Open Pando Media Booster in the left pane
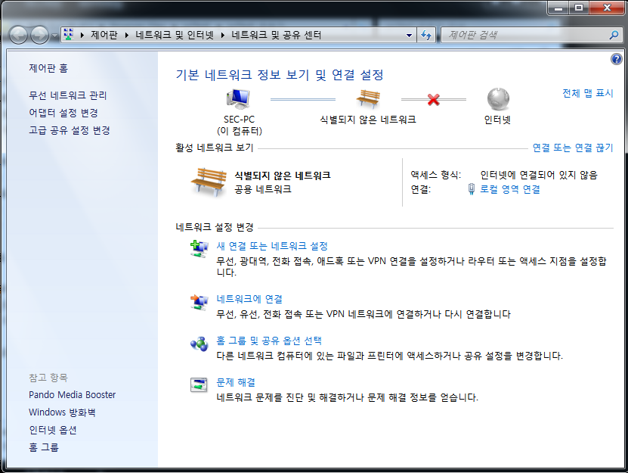 point(72,395)
